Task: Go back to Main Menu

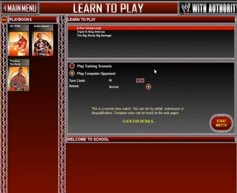Action: [20, 8]
